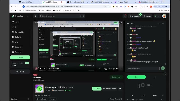
Task: Reload the page
Action: click(19, 6)
